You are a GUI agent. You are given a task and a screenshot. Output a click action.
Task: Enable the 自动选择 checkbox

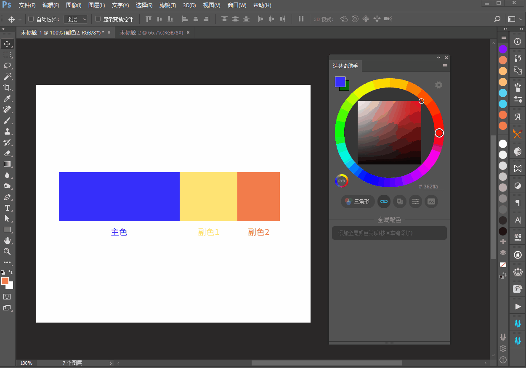31,19
